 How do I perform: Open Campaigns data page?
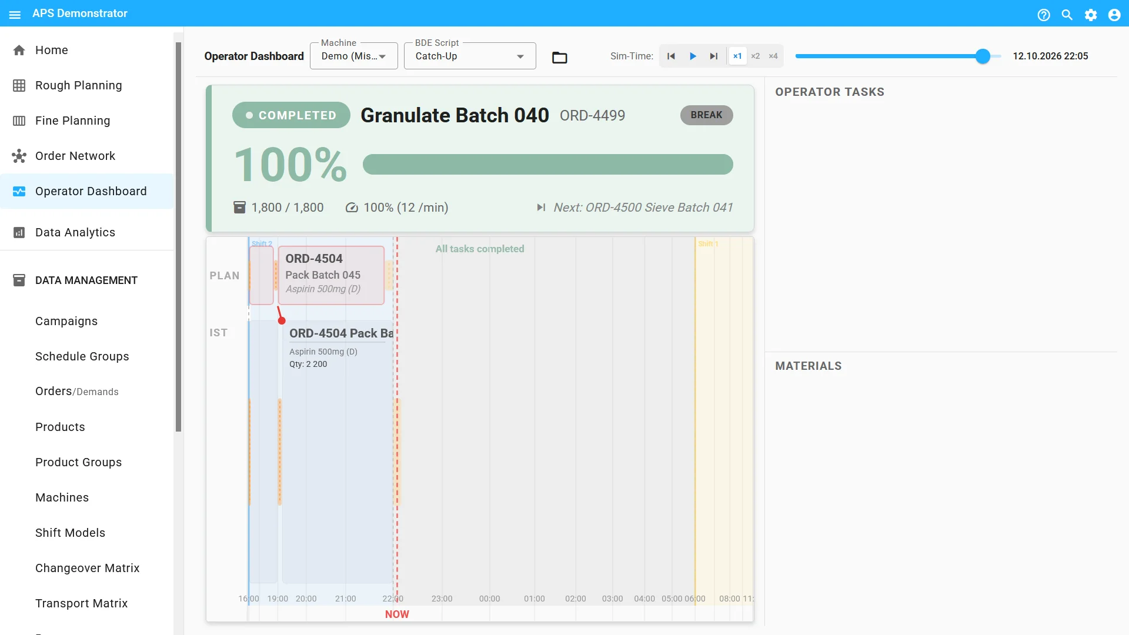87,321
